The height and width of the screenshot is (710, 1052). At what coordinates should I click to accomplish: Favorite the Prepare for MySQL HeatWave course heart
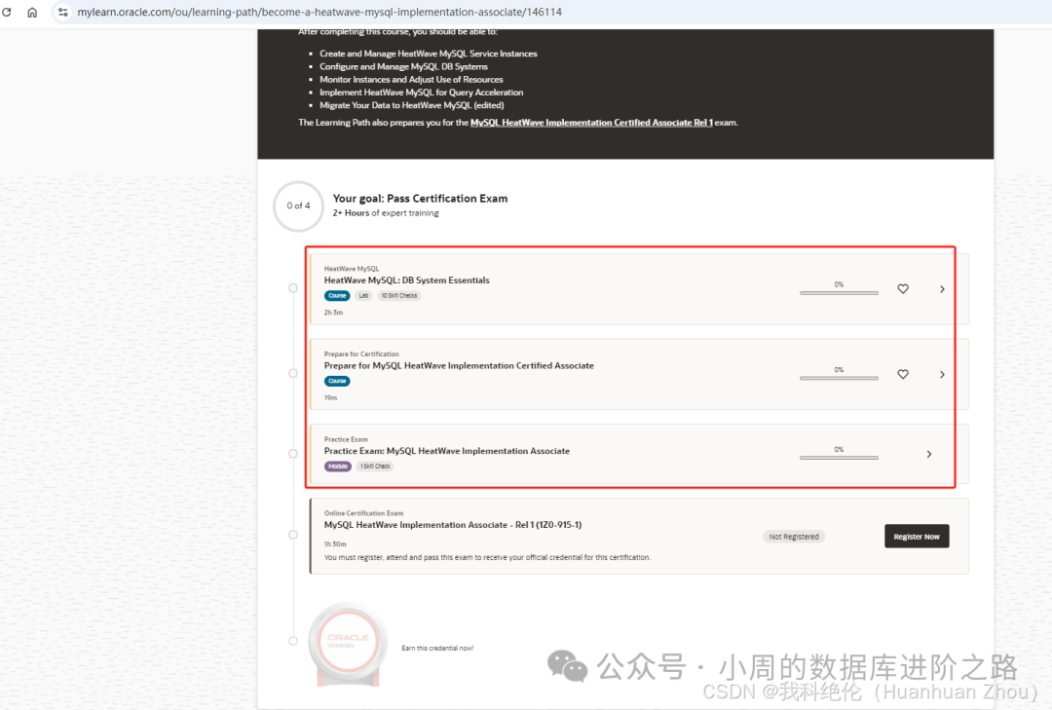click(x=903, y=374)
